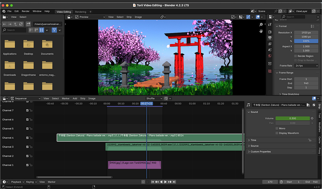Image resolution: width=322 pixels, height=189 pixels.
Task: Click the Format presets list icon
Action: [312, 26]
